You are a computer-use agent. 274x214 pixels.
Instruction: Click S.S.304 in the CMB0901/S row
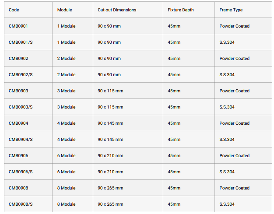coord(227,42)
